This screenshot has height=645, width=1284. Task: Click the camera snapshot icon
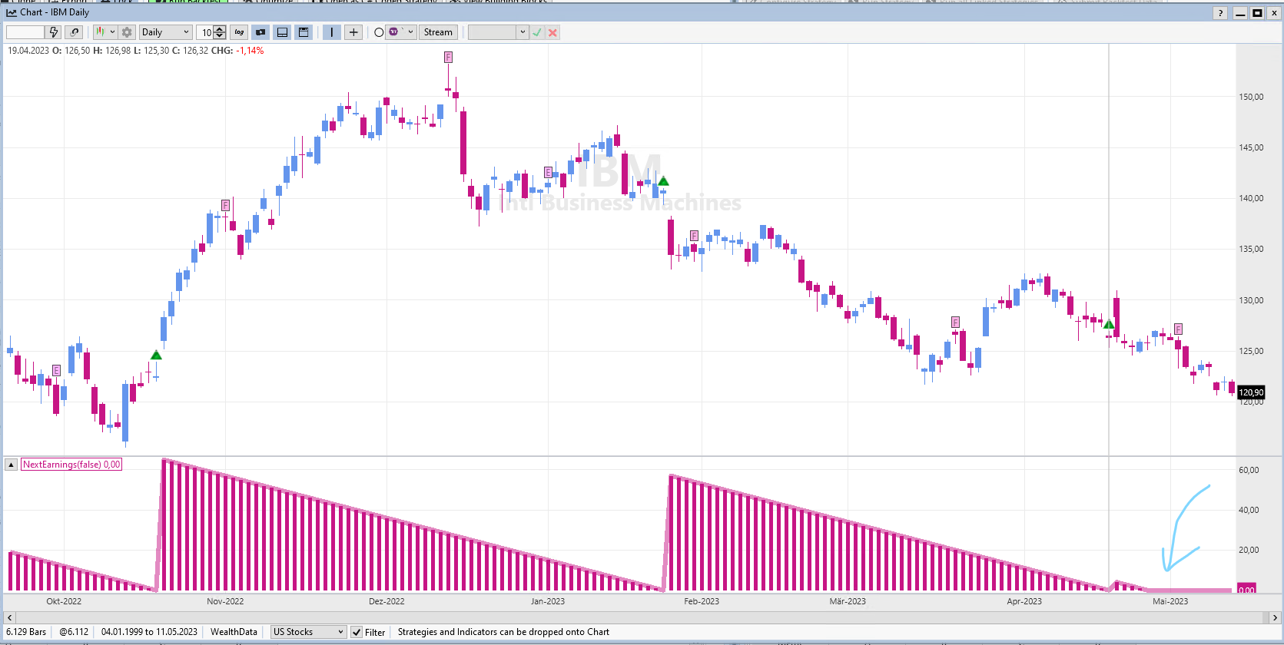pos(260,32)
